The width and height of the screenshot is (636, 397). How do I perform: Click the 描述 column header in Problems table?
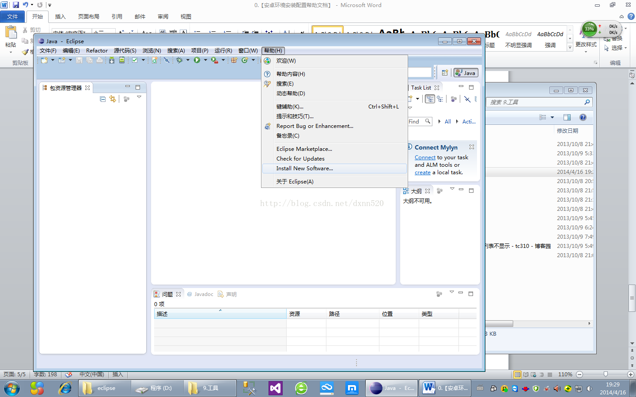pyautogui.click(x=220, y=314)
